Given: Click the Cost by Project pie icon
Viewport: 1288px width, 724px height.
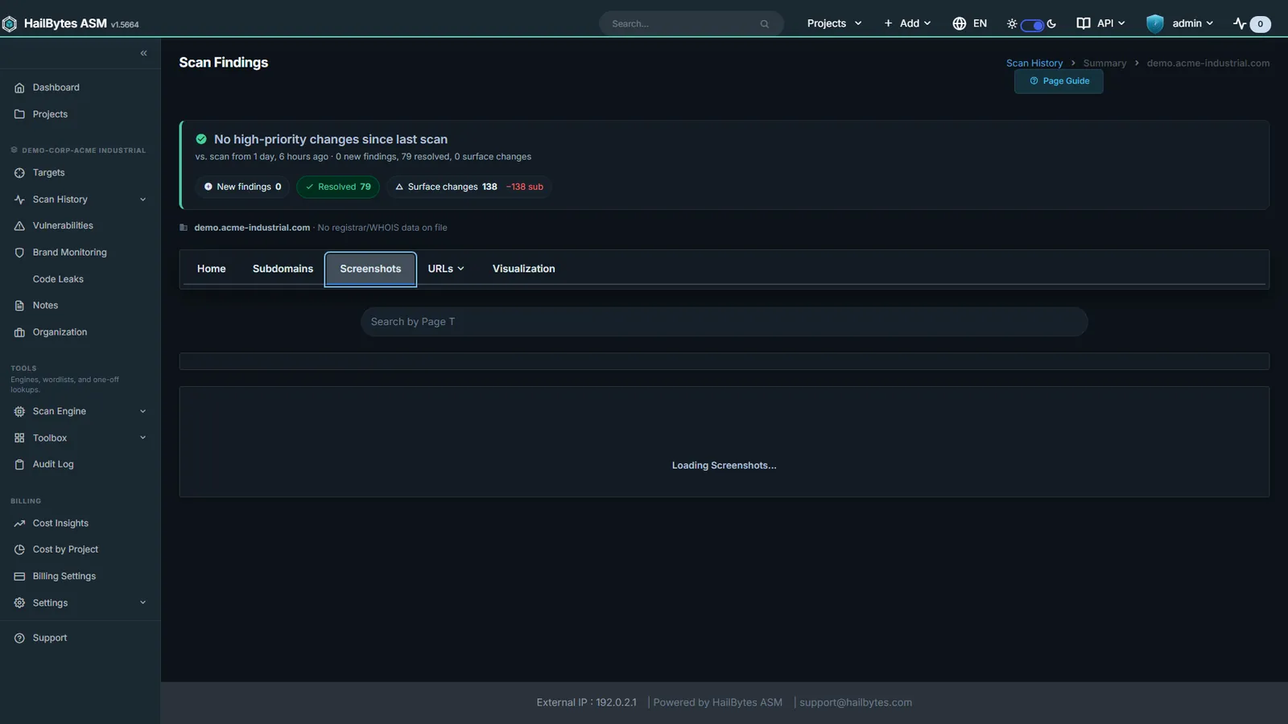Looking at the screenshot, I should click(x=19, y=549).
